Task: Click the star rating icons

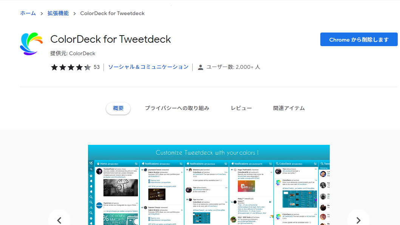Action: [x=71, y=67]
